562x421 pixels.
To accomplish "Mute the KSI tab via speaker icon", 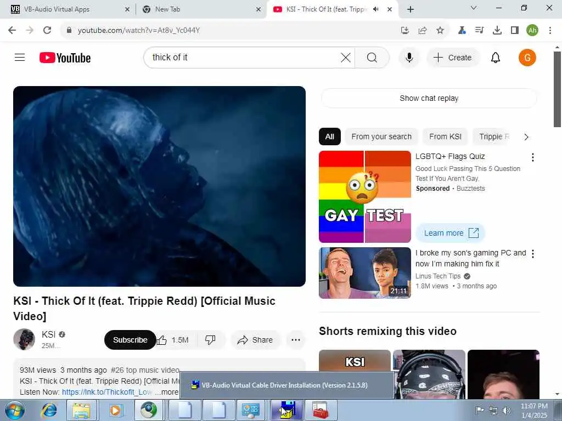I will tap(375, 9).
